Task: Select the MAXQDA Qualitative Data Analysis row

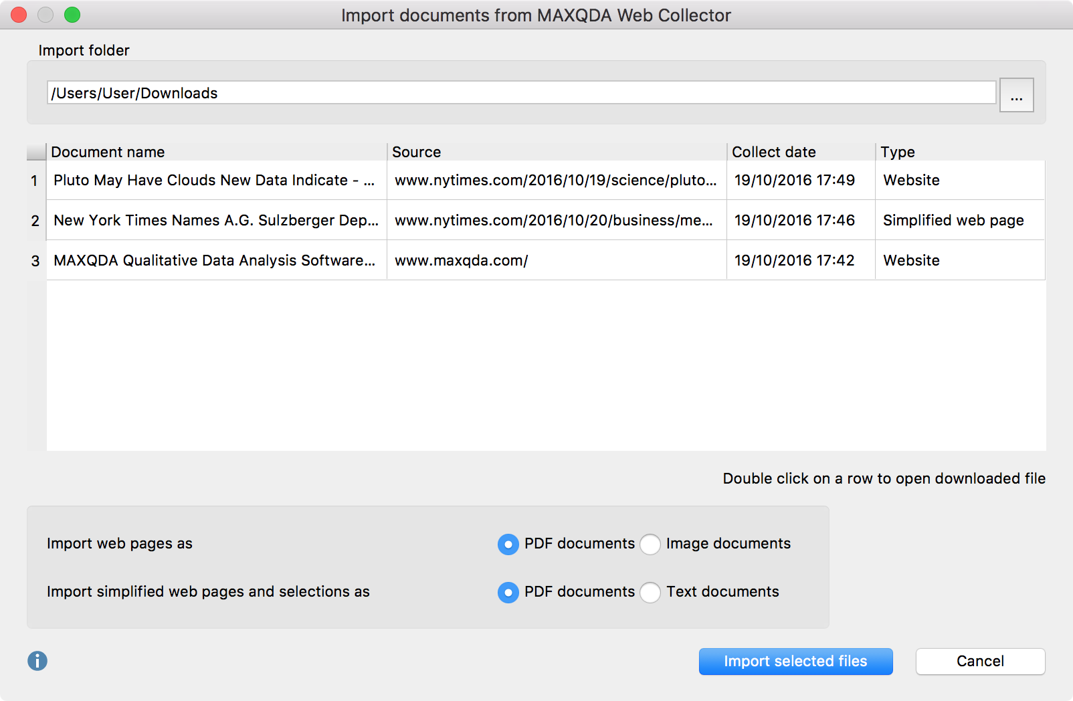Action: pos(214,260)
